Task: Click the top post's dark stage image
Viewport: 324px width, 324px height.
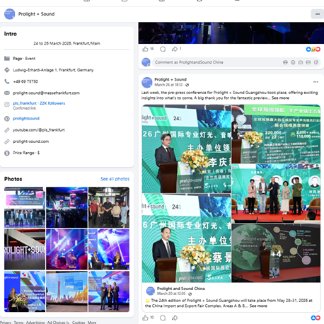Action: pyautogui.click(x=231, y=33)
